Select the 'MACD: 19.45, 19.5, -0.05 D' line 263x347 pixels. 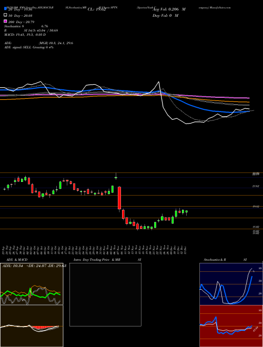tap(25, 35)
